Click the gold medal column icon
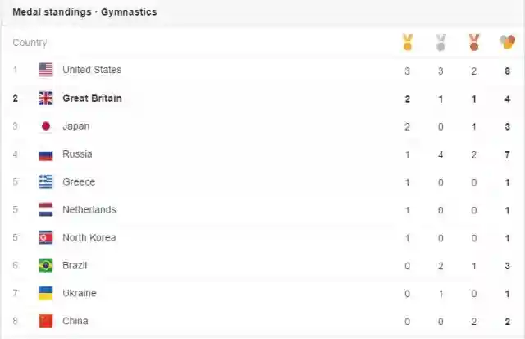Viewport: 525px width, 339px height. (407, 42)
